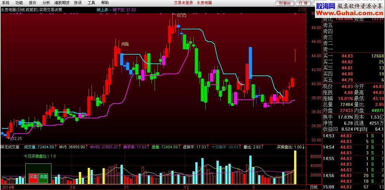385x190 pixels.
Task: Click the 虚换手: 17.03 indicator value
Action: point(194,147)
